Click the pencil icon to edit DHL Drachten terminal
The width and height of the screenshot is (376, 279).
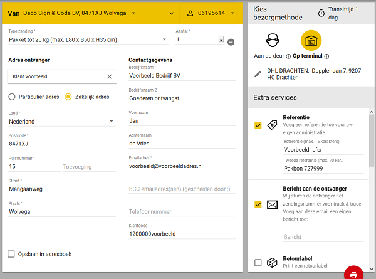tap(258, 74)
